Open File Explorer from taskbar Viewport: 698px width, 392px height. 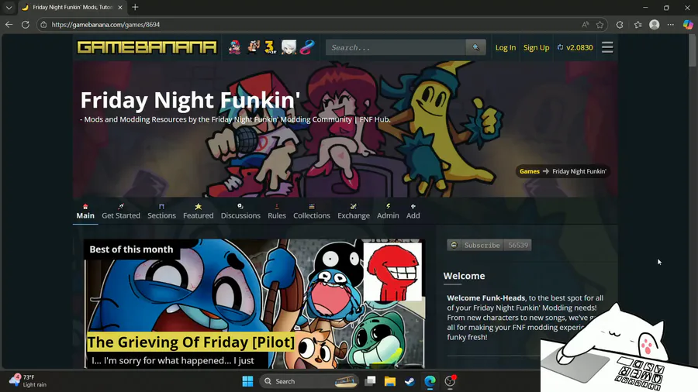point(390,381)
